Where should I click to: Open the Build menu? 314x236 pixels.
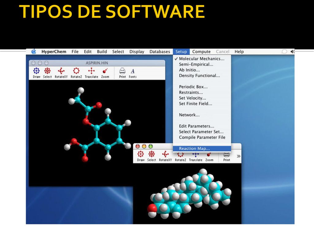click(102, 52)
